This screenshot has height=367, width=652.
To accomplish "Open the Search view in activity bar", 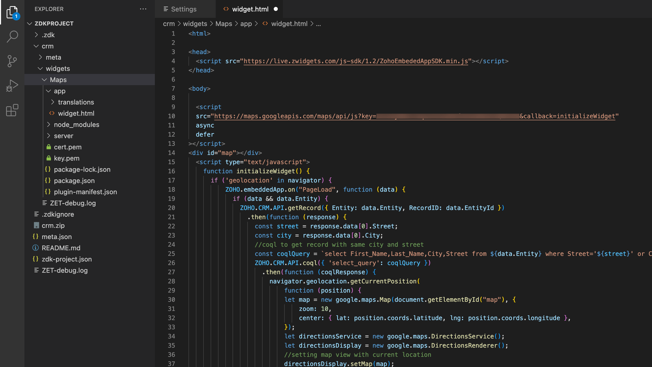I will (12, 36).
